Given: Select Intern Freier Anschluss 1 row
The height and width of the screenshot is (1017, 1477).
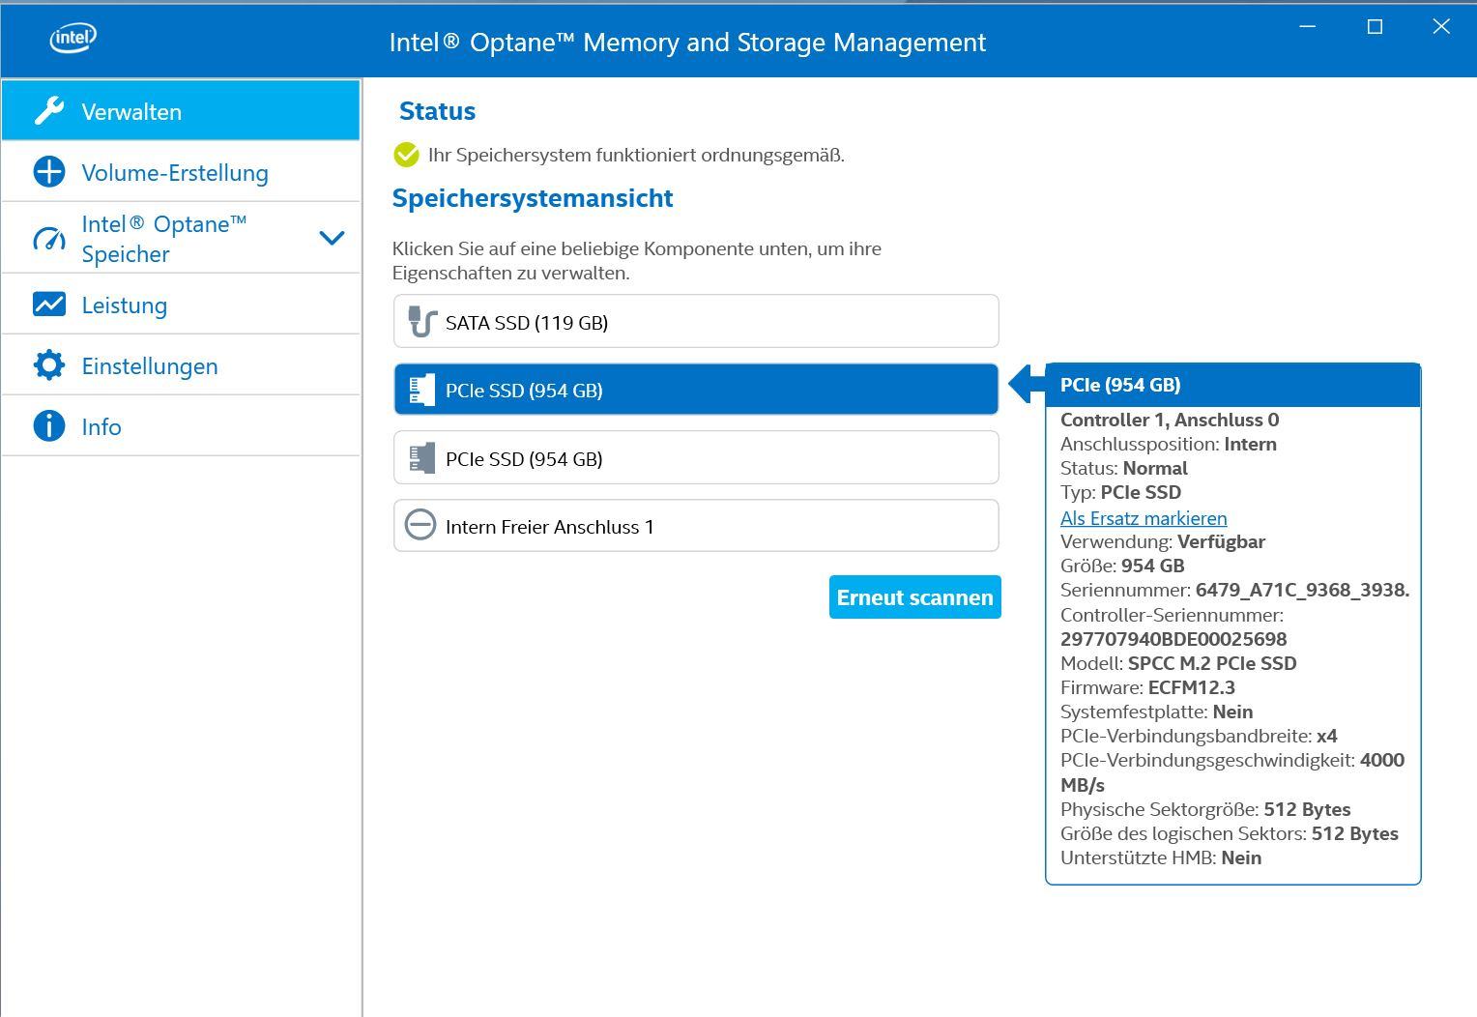Looking at the screenshot, I should [696, 526].
